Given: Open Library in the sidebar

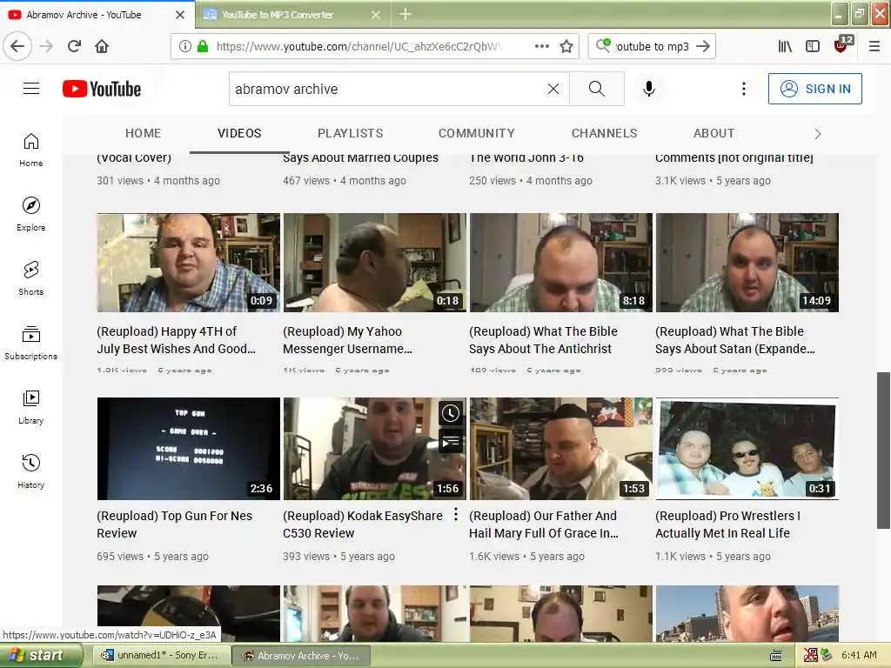Looking at the screenshot, I should click(x=31, y=407).
